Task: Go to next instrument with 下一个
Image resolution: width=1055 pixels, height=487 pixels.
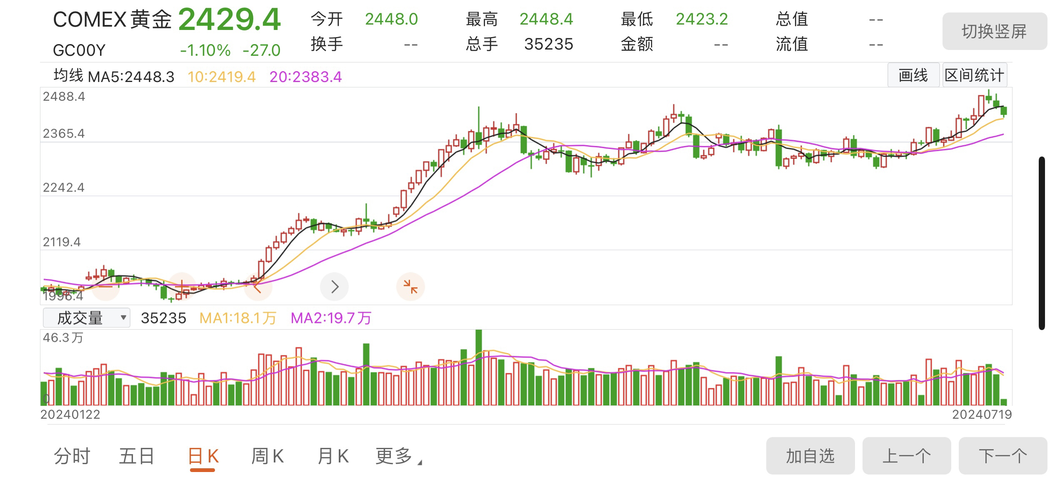Action: click(1002, 456)
